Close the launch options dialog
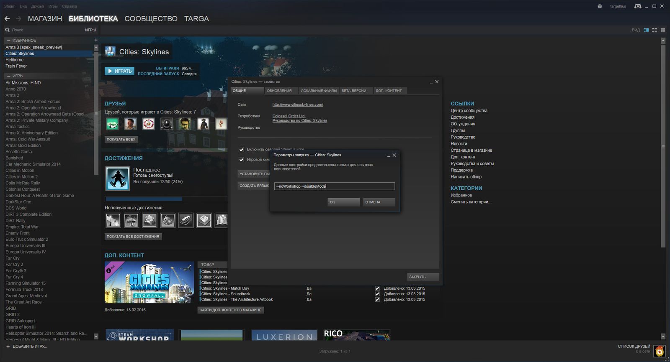 (394, 155)
